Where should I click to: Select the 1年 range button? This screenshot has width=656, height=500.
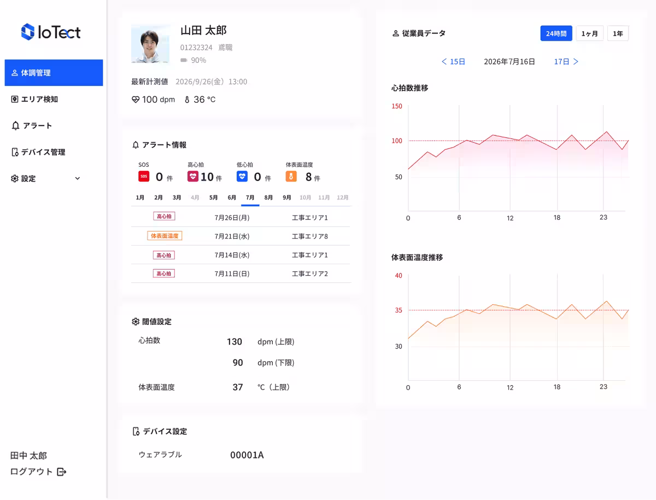[618, 33]
